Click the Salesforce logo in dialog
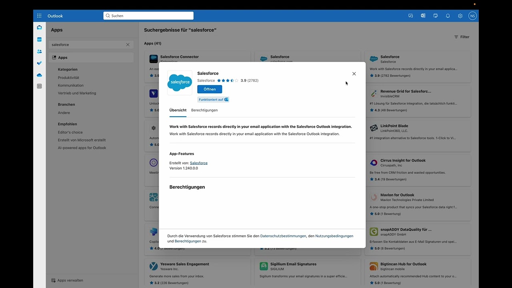The width and height of the screenshot is (512, 288). pos(180,82)
